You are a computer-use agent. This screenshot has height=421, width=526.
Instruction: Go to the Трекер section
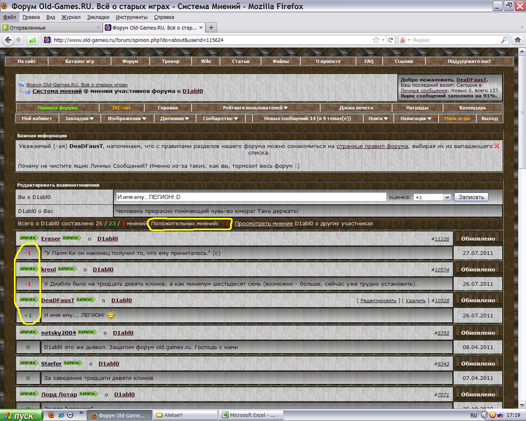(x=170, y=61)
